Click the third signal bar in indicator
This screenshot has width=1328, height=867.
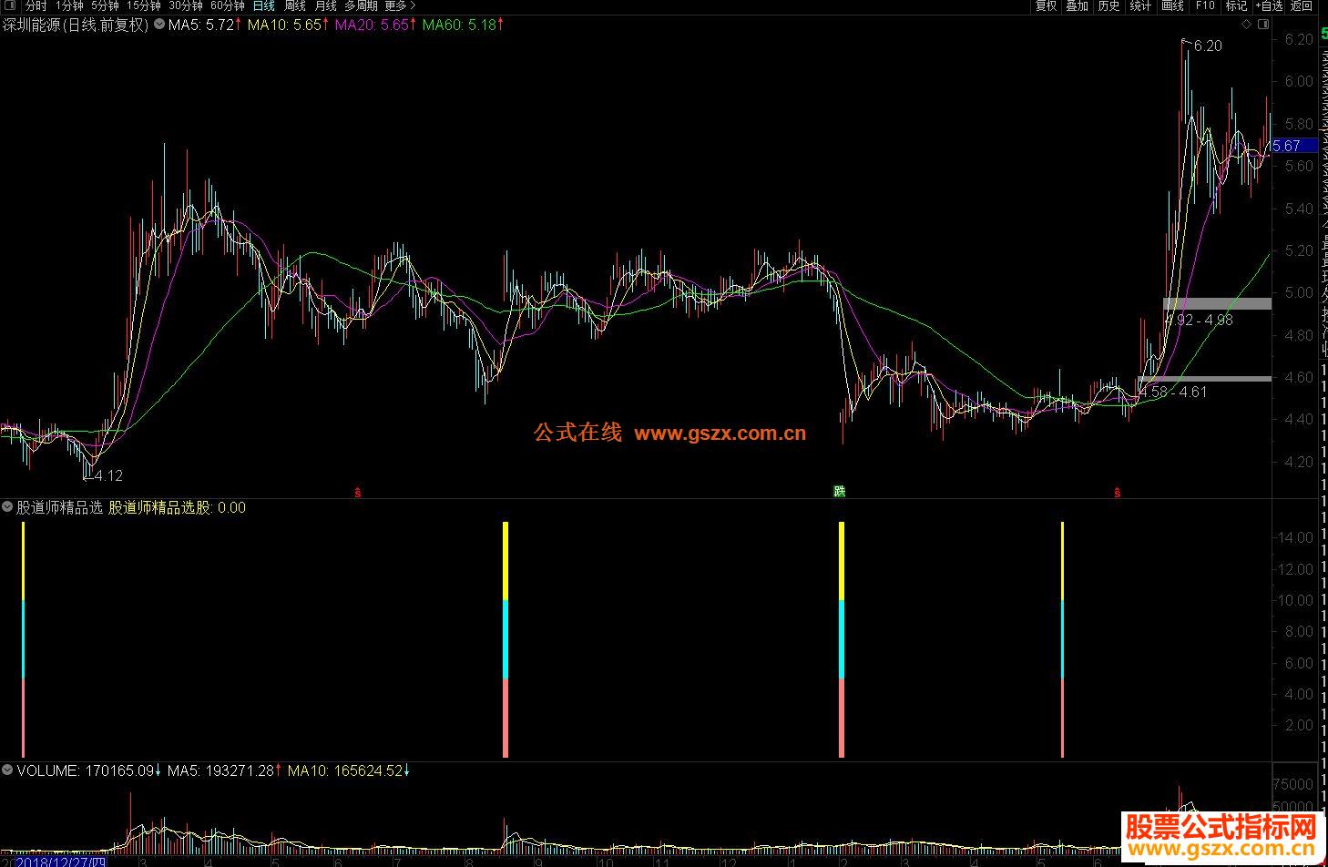[842, 639]
